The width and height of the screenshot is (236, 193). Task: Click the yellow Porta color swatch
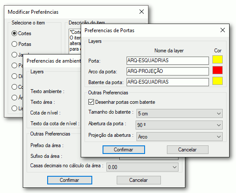(x=218, y=60)
